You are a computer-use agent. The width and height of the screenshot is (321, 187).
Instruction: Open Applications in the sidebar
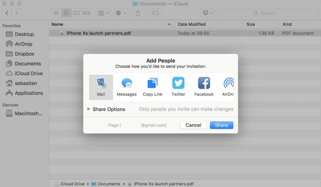(24, 93)
